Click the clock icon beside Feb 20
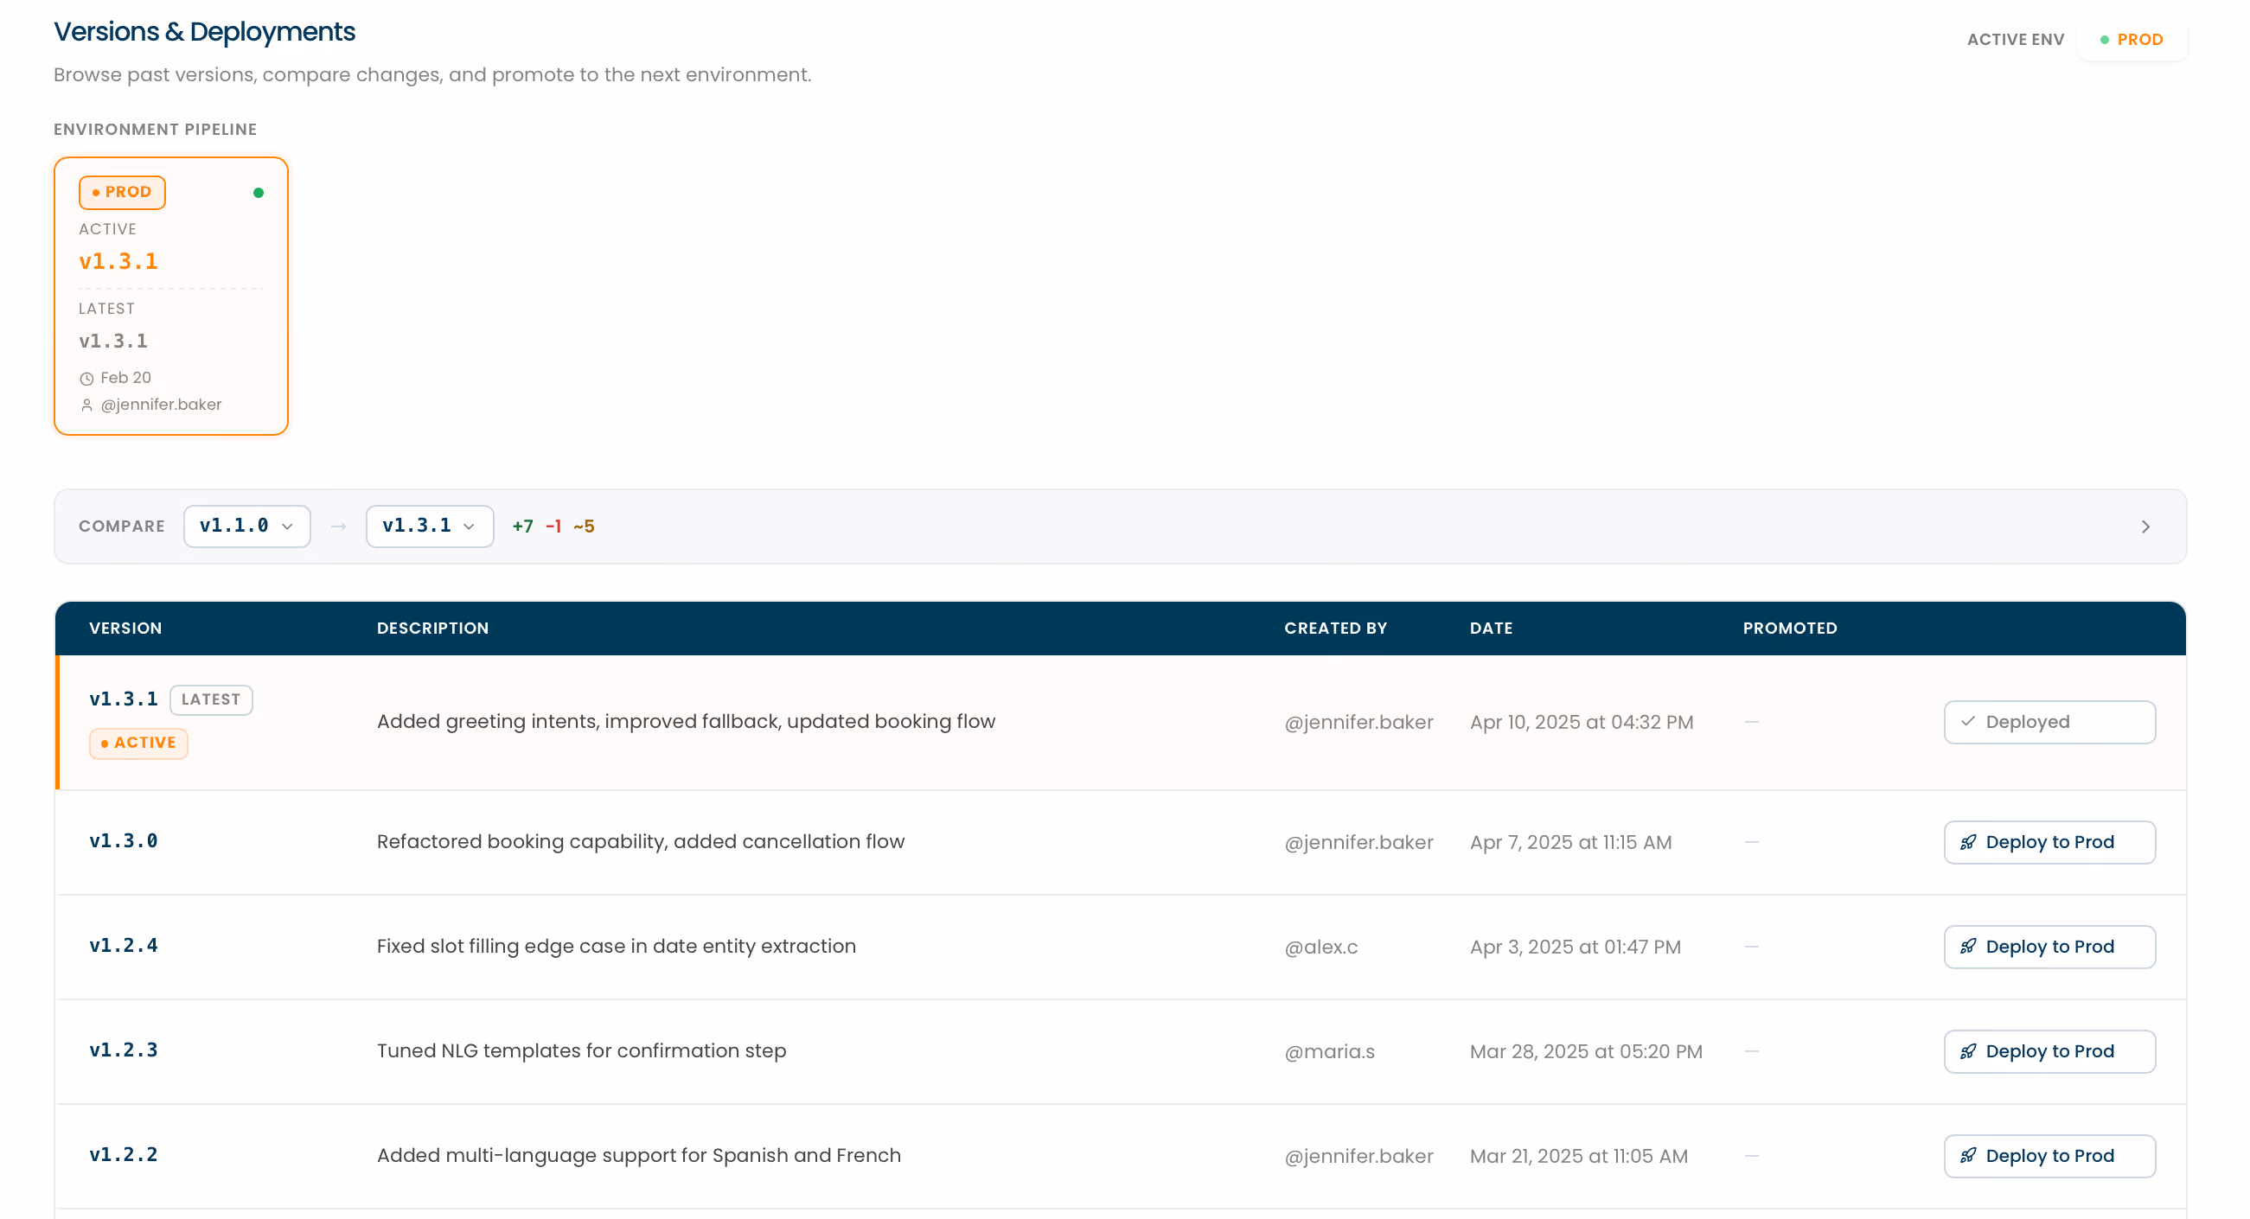 tap(86, 378)
